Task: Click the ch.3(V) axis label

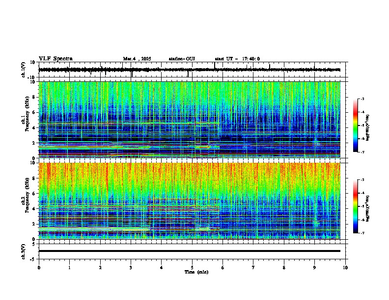Action: click(24, 251)
